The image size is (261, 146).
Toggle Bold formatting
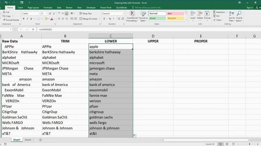point(24,19)
